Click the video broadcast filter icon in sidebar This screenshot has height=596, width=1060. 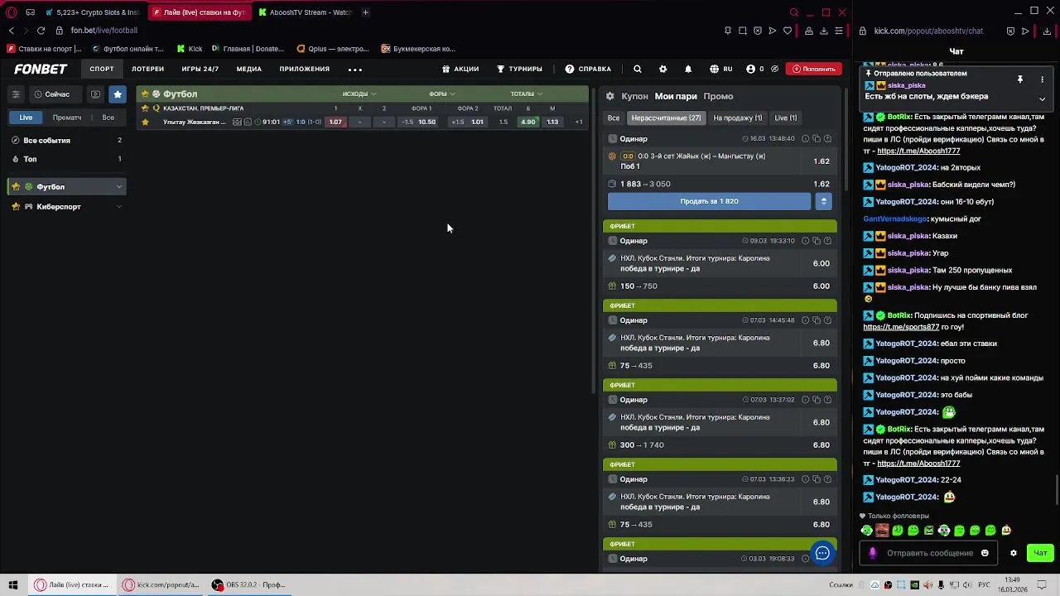click(95, 94)
